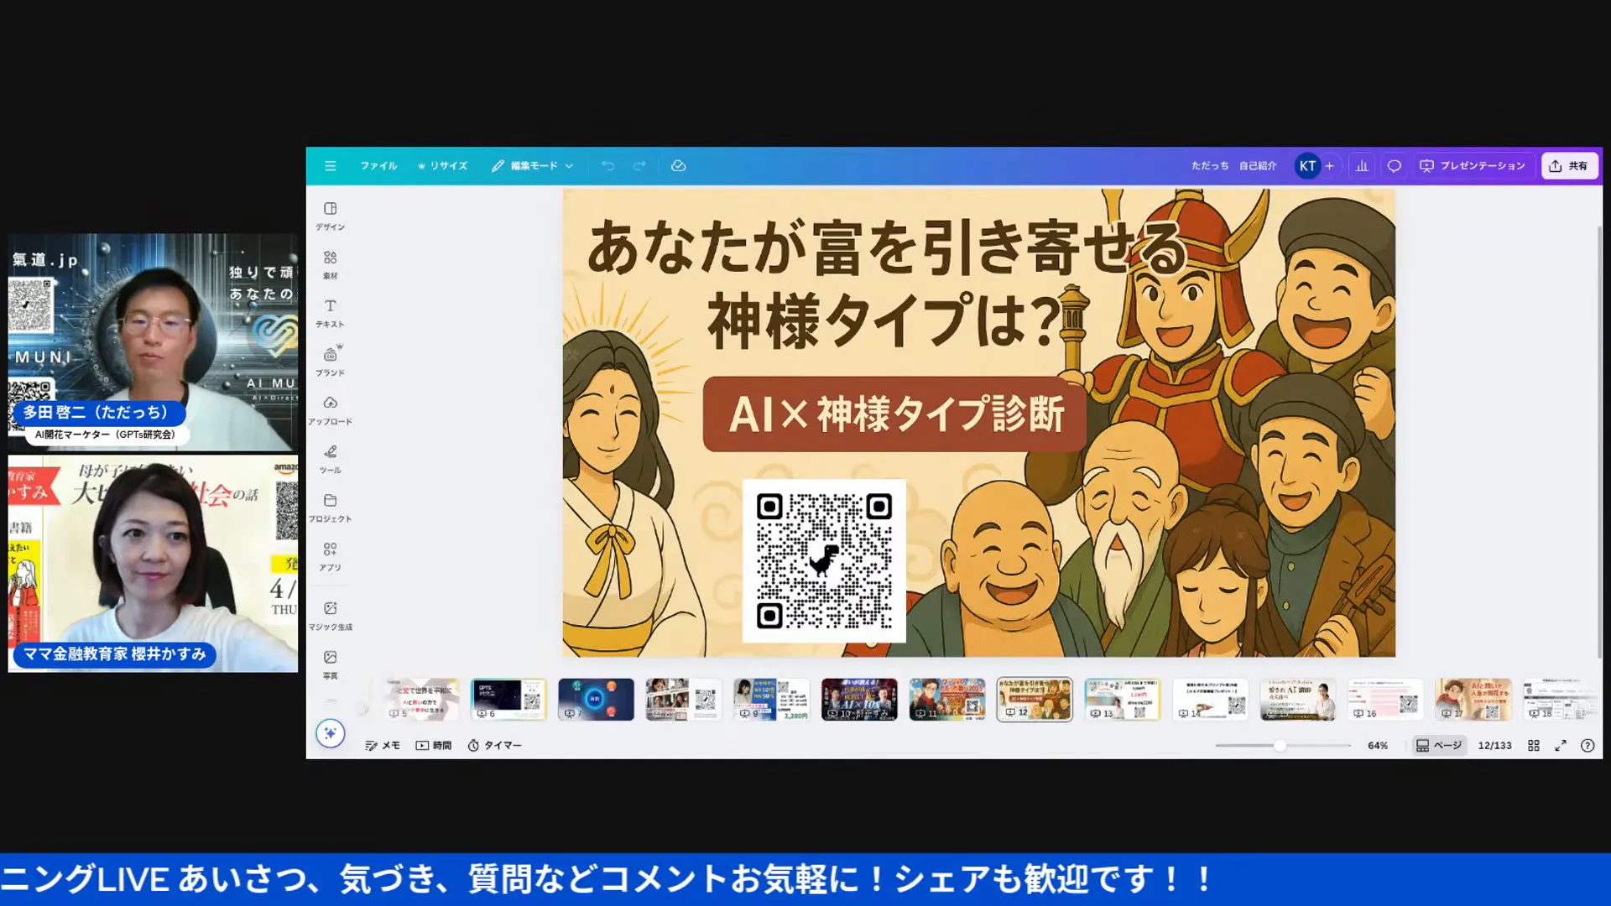Screen dimensions: 1611x906
Task: Open the 時間 duration button
Action: (434, 745)
